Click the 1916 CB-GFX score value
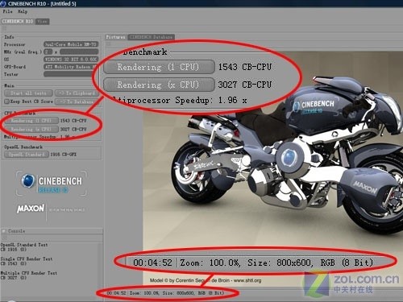Screen dimensions: 403x302 (64, 155)
